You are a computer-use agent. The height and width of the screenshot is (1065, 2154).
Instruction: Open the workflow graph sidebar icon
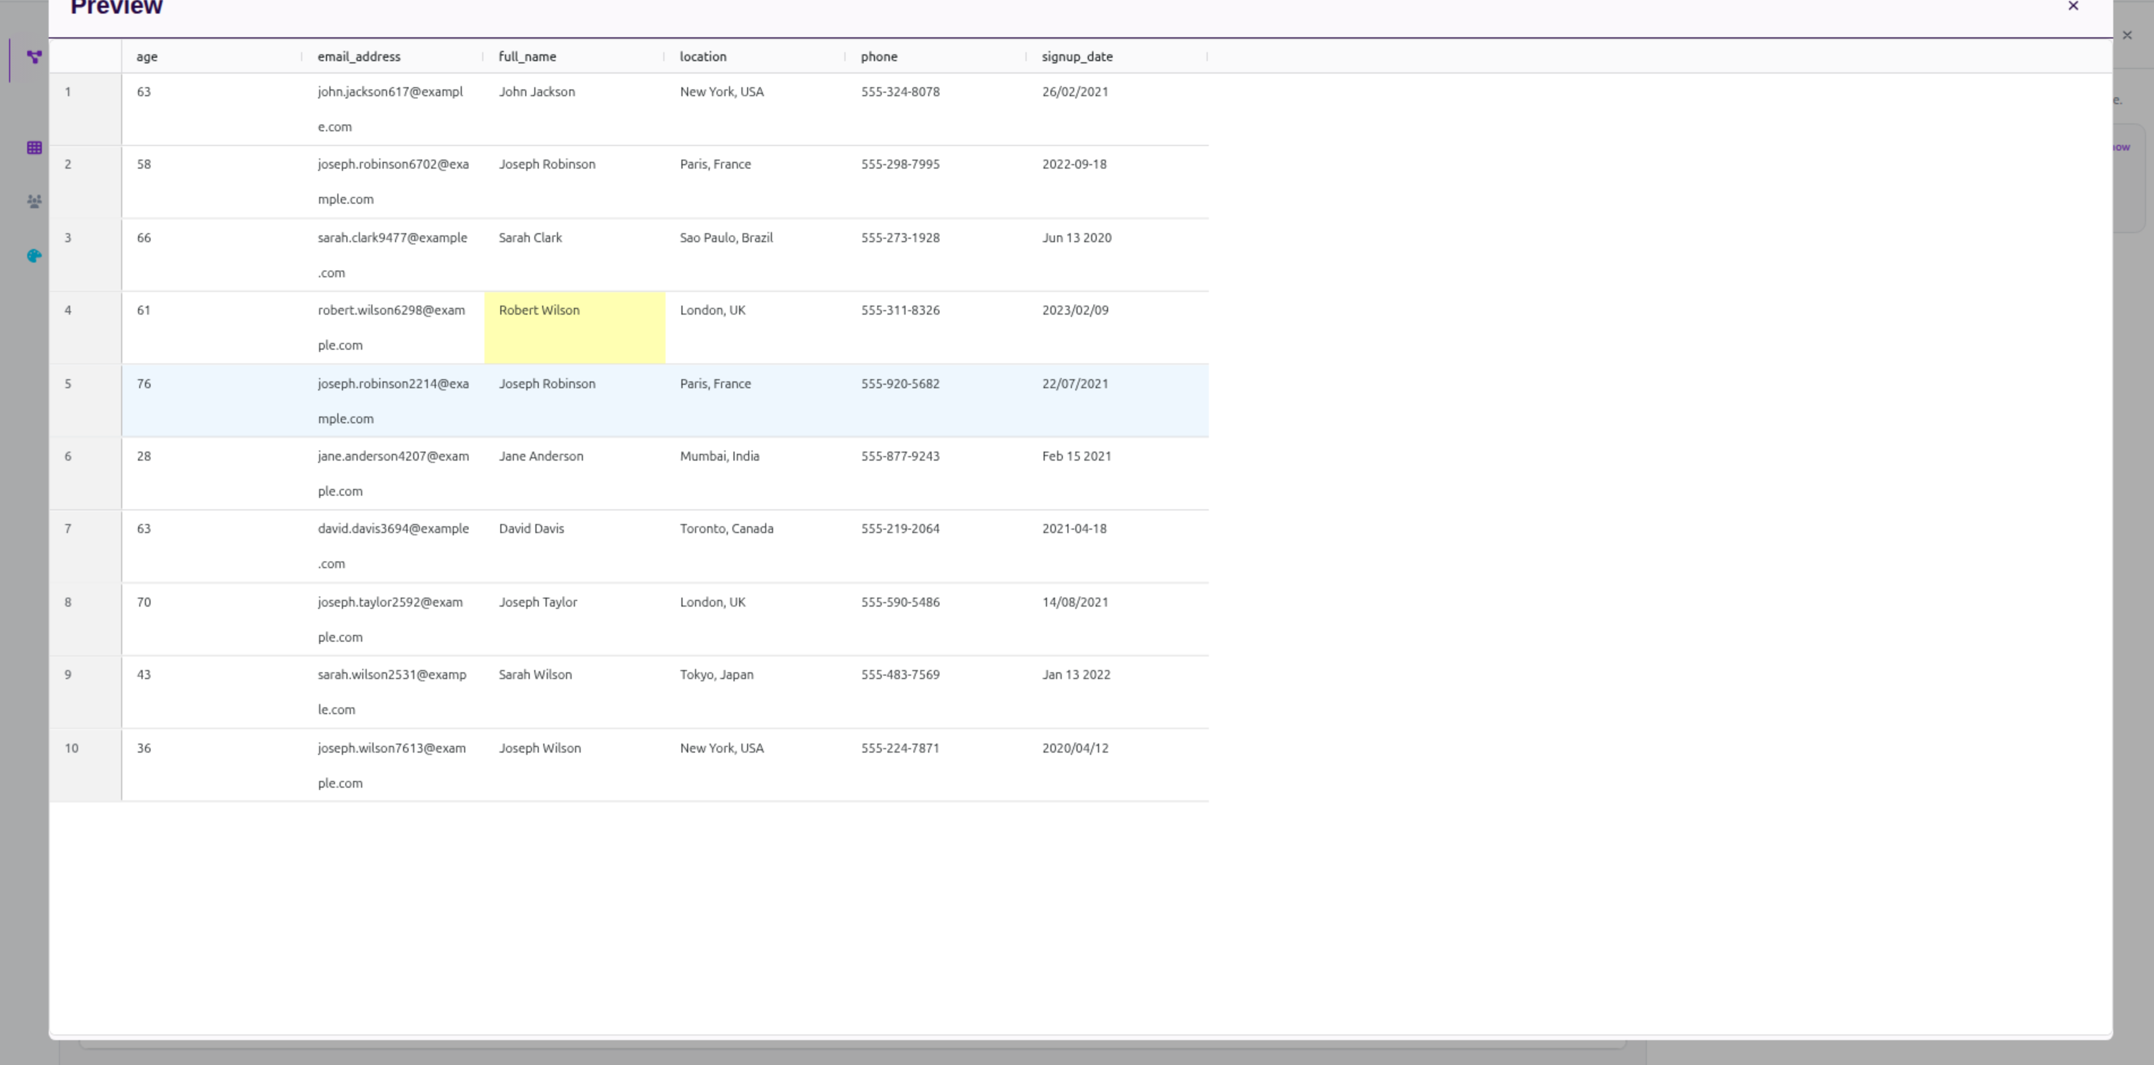35,57
